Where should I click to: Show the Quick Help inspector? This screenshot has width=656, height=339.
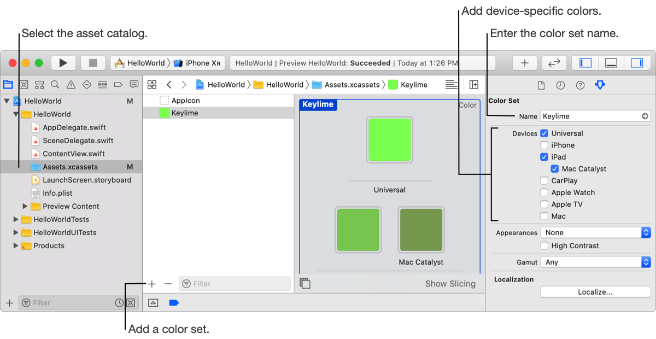click(581, 85)
